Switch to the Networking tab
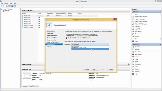The width and height of the screenshot is (162, 91). point(36,86)
